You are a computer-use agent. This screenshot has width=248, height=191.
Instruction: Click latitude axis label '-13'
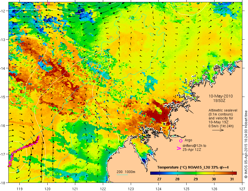(x=3, y=40)
